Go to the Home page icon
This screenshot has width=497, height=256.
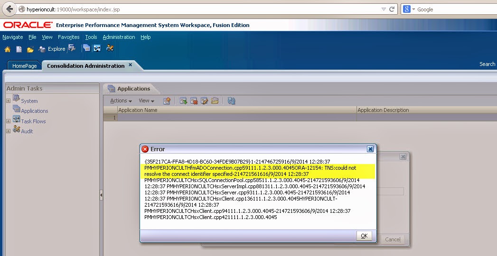click(7, 49)
